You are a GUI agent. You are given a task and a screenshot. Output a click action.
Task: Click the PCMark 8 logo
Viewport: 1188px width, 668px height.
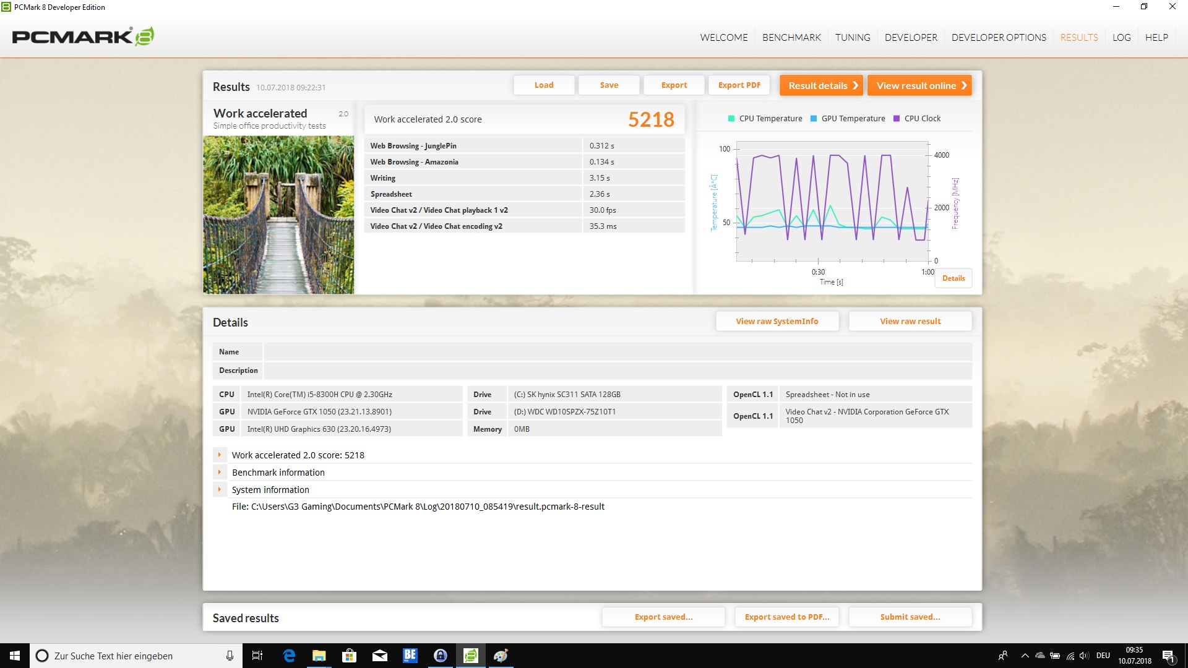83,37
